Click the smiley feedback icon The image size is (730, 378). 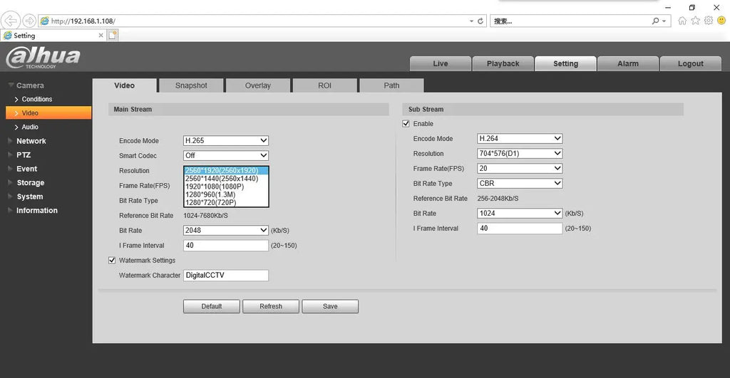click(x=721, y=21)
